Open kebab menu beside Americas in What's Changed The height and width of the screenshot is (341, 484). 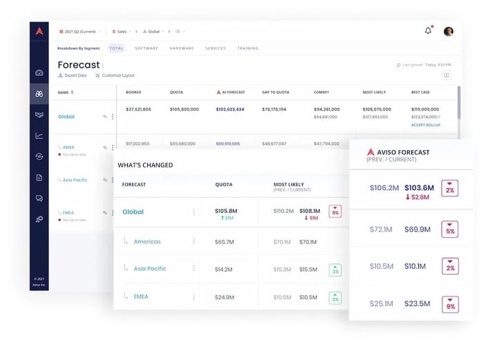194,241
